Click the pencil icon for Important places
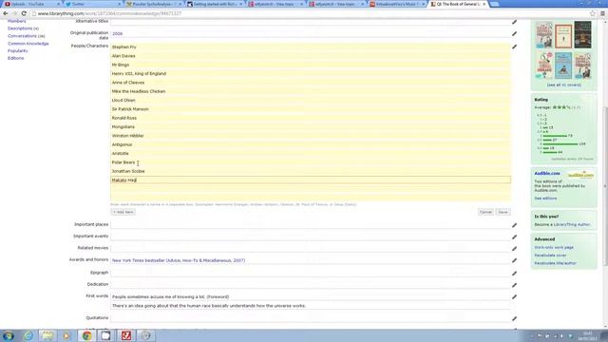Image resolution: width=608 pixels, height=342 pixels. pos(514,225)
